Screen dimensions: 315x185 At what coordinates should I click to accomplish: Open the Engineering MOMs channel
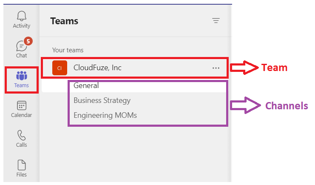(105, 115)
